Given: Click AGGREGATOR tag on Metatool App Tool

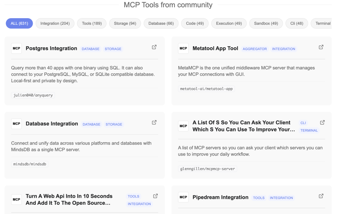Looking at the screenshot, I should click(255, 49).
